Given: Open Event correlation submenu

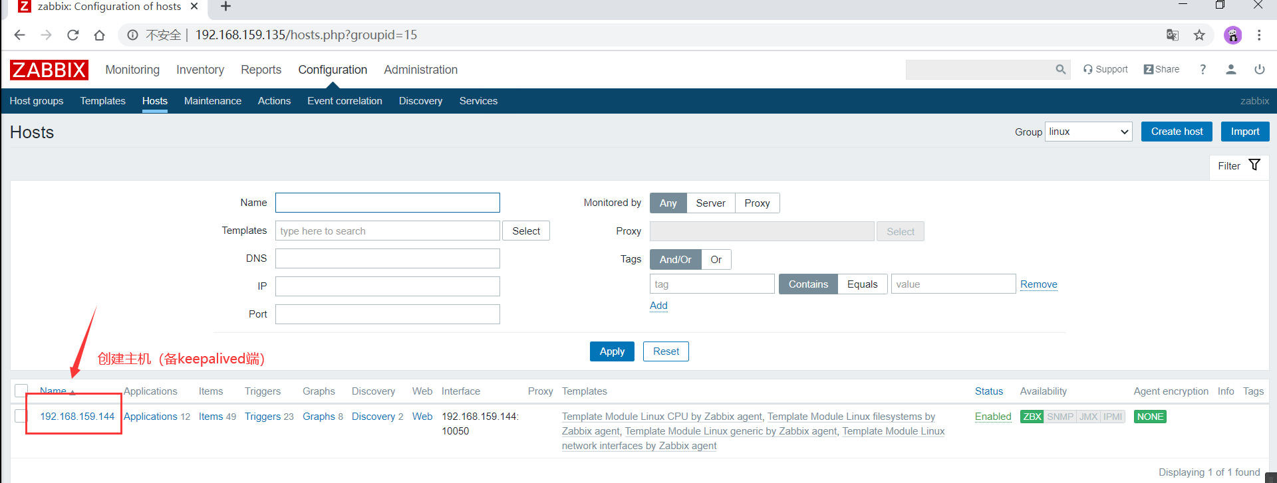Looking at the screenshot, I should [x=345, y=101].
